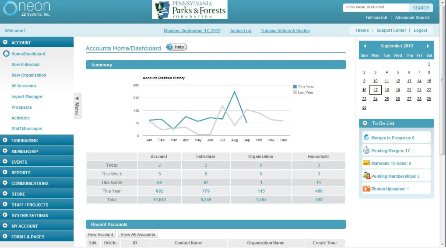Open New Organization in sidebar

[28, 75]
